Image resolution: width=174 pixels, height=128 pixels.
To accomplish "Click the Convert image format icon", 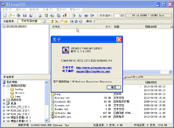I will pyautogui.click(x=46, y=15).
